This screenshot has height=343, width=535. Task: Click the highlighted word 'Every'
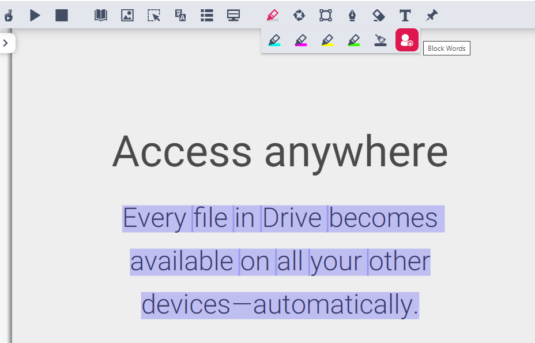click(157, 219)
